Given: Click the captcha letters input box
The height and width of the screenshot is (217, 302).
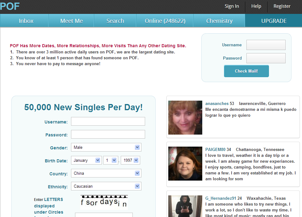Looking at the screenshot, I should pyautogui.click(x=104, y=215).
